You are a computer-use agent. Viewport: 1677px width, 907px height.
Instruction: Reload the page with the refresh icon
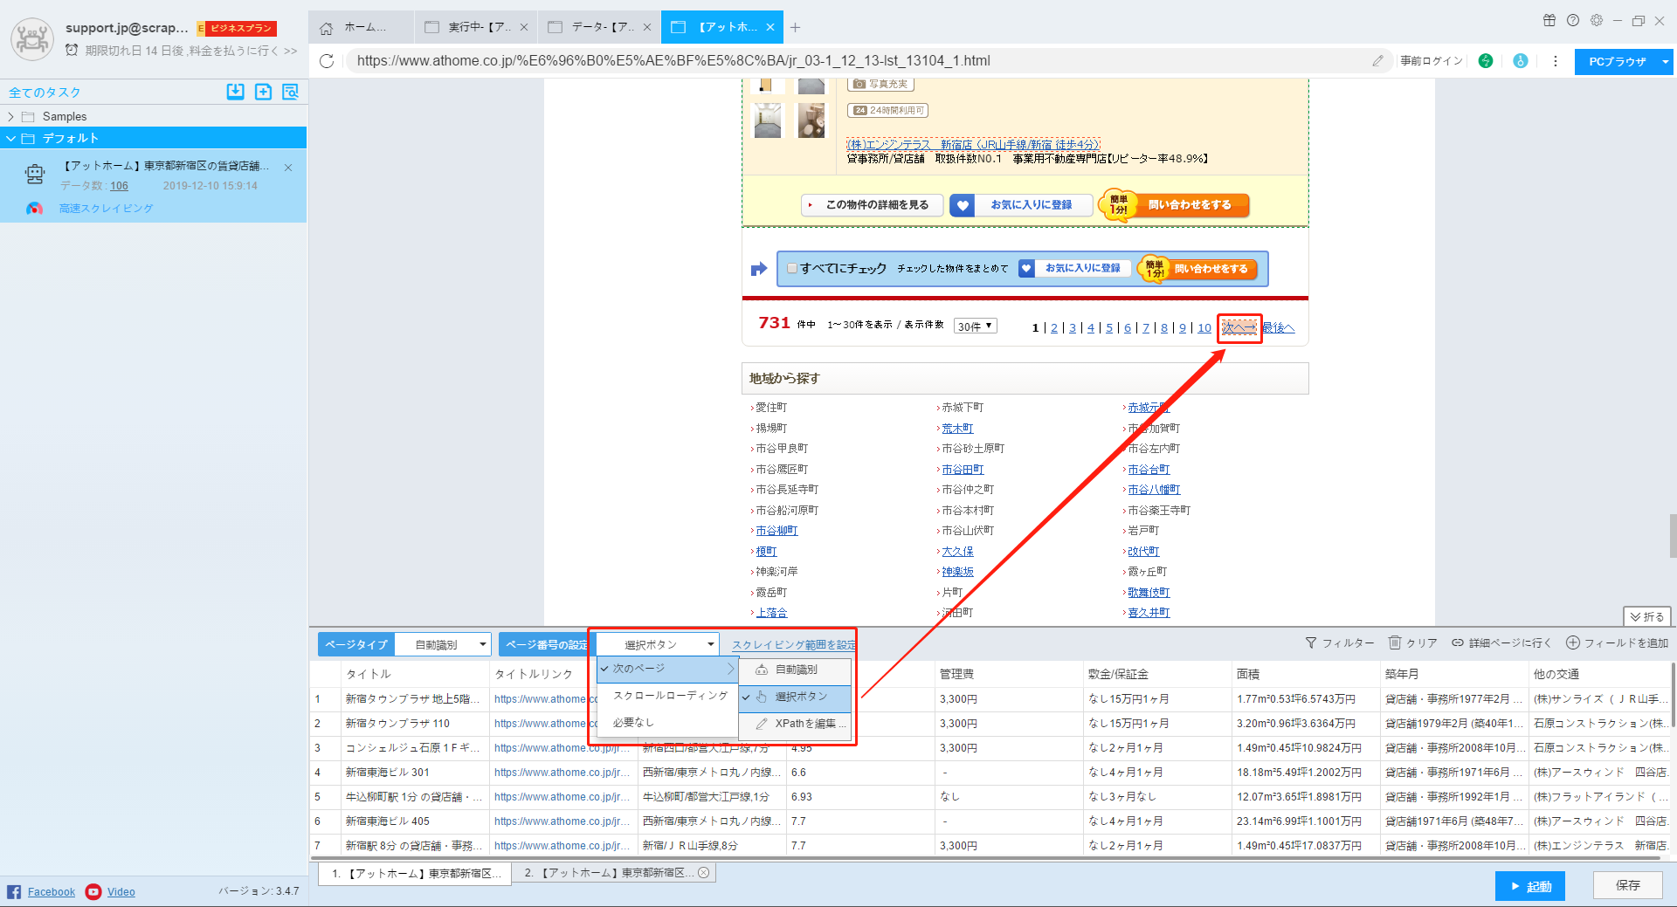coord(327,61)
